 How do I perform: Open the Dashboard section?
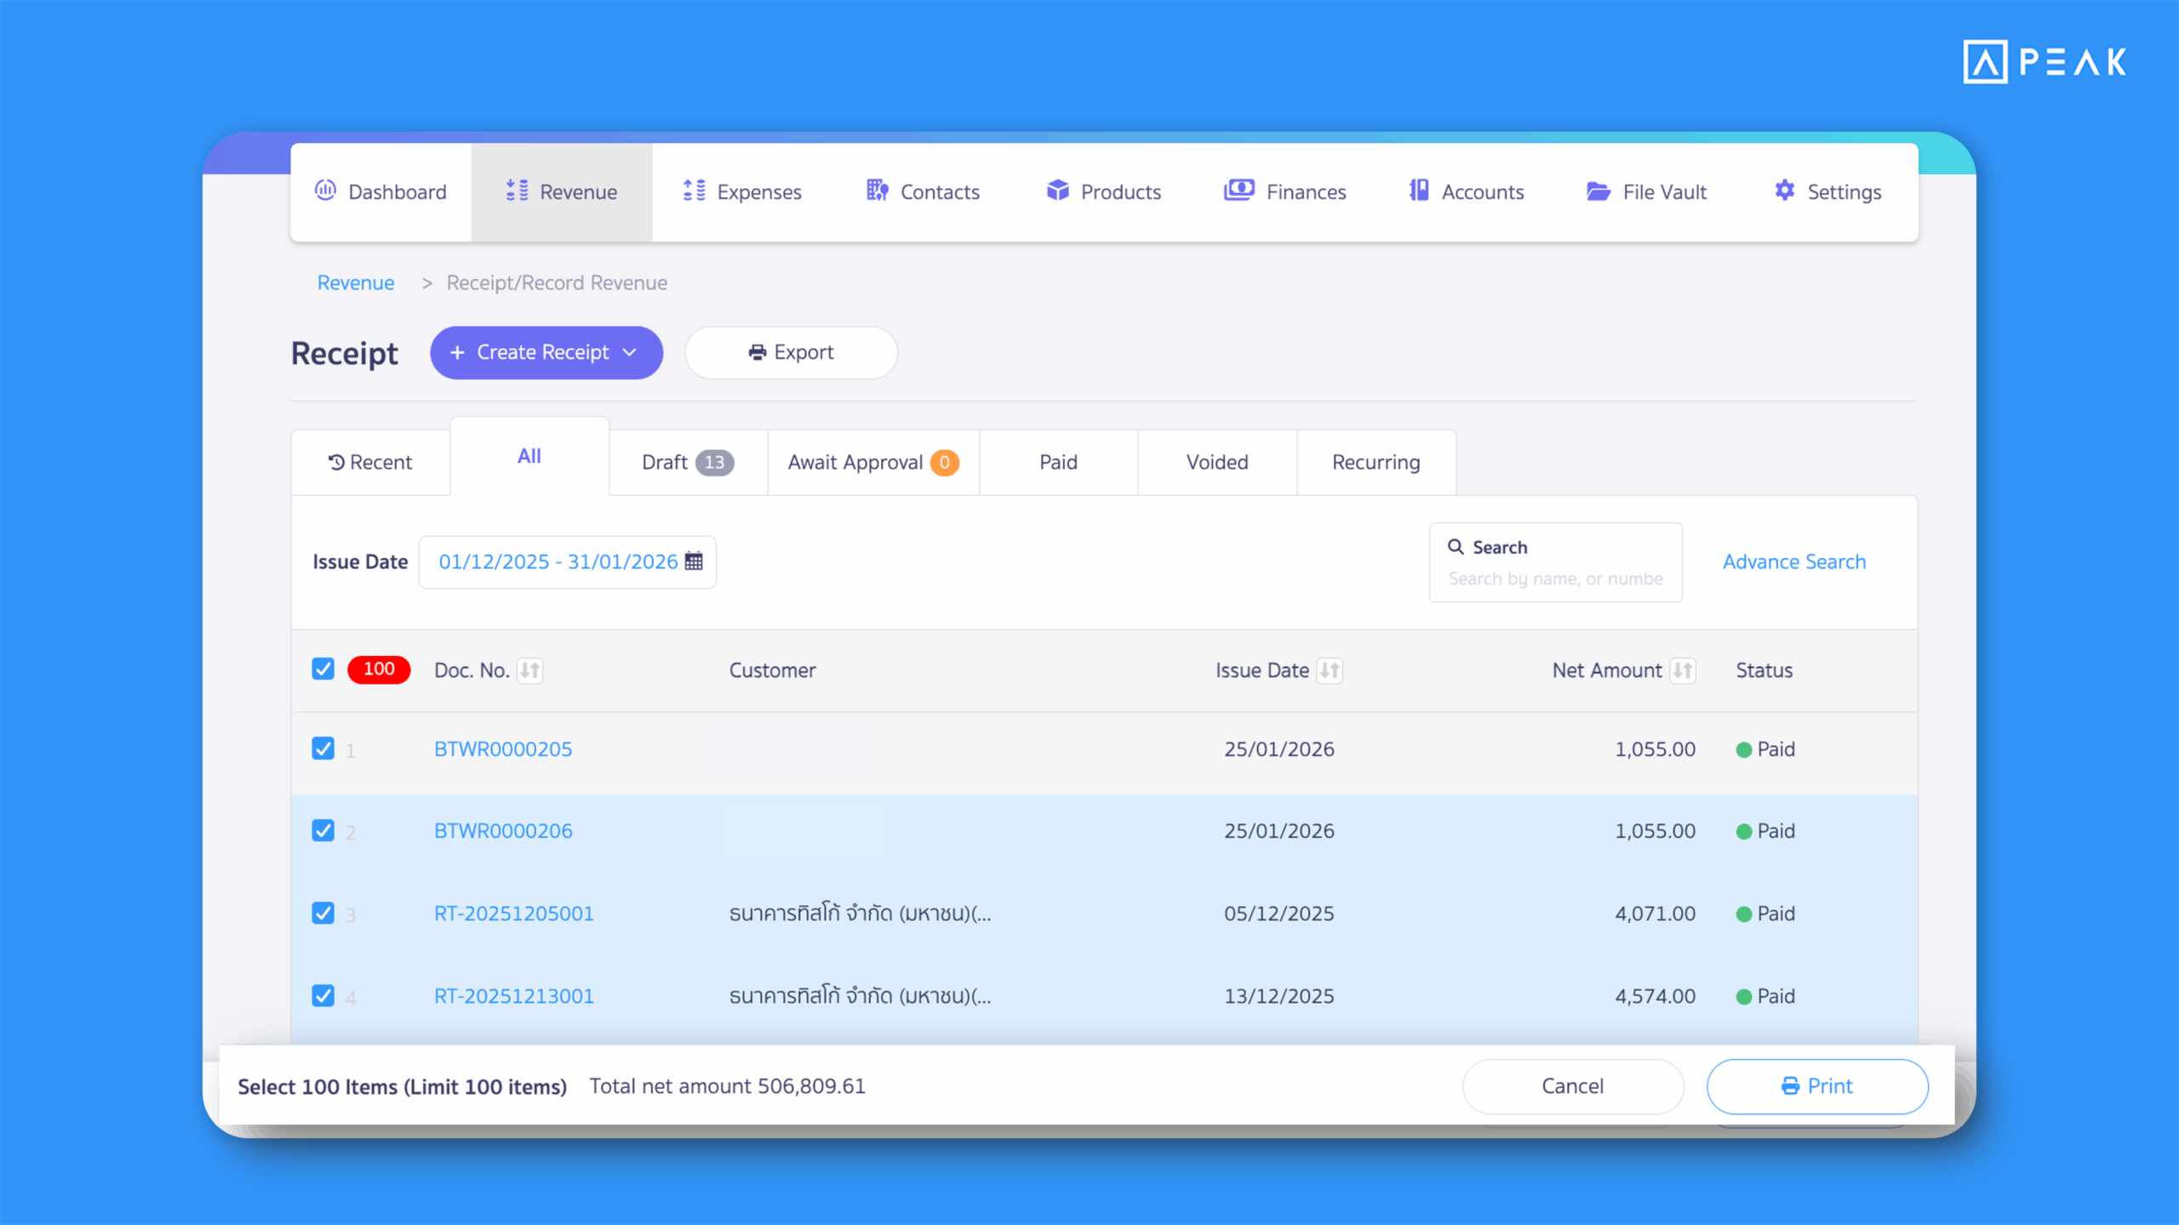coord(380,191)
